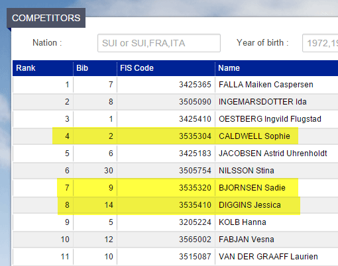Viewport: 338px width, 266px height.
Task: Open highlighted CALDWELL Sophie row
Action: pyautogui.click(x=176, y=136)
